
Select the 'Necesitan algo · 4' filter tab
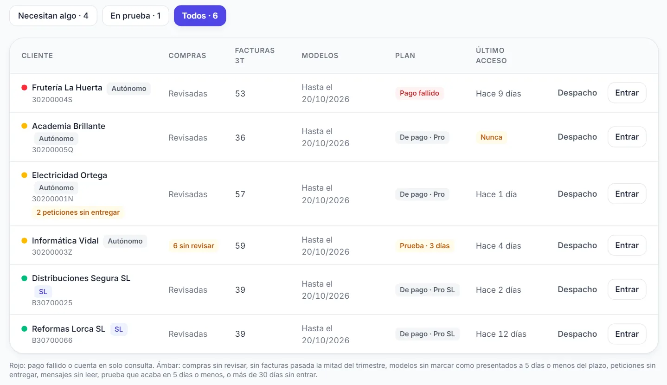coord(53,16)
